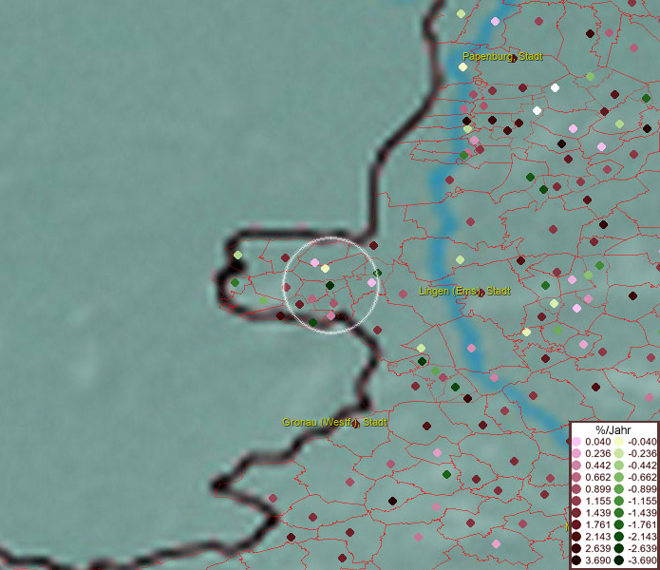Click the pale yellow marker inside white circle
660x570 pixels.
click(325, 269)
